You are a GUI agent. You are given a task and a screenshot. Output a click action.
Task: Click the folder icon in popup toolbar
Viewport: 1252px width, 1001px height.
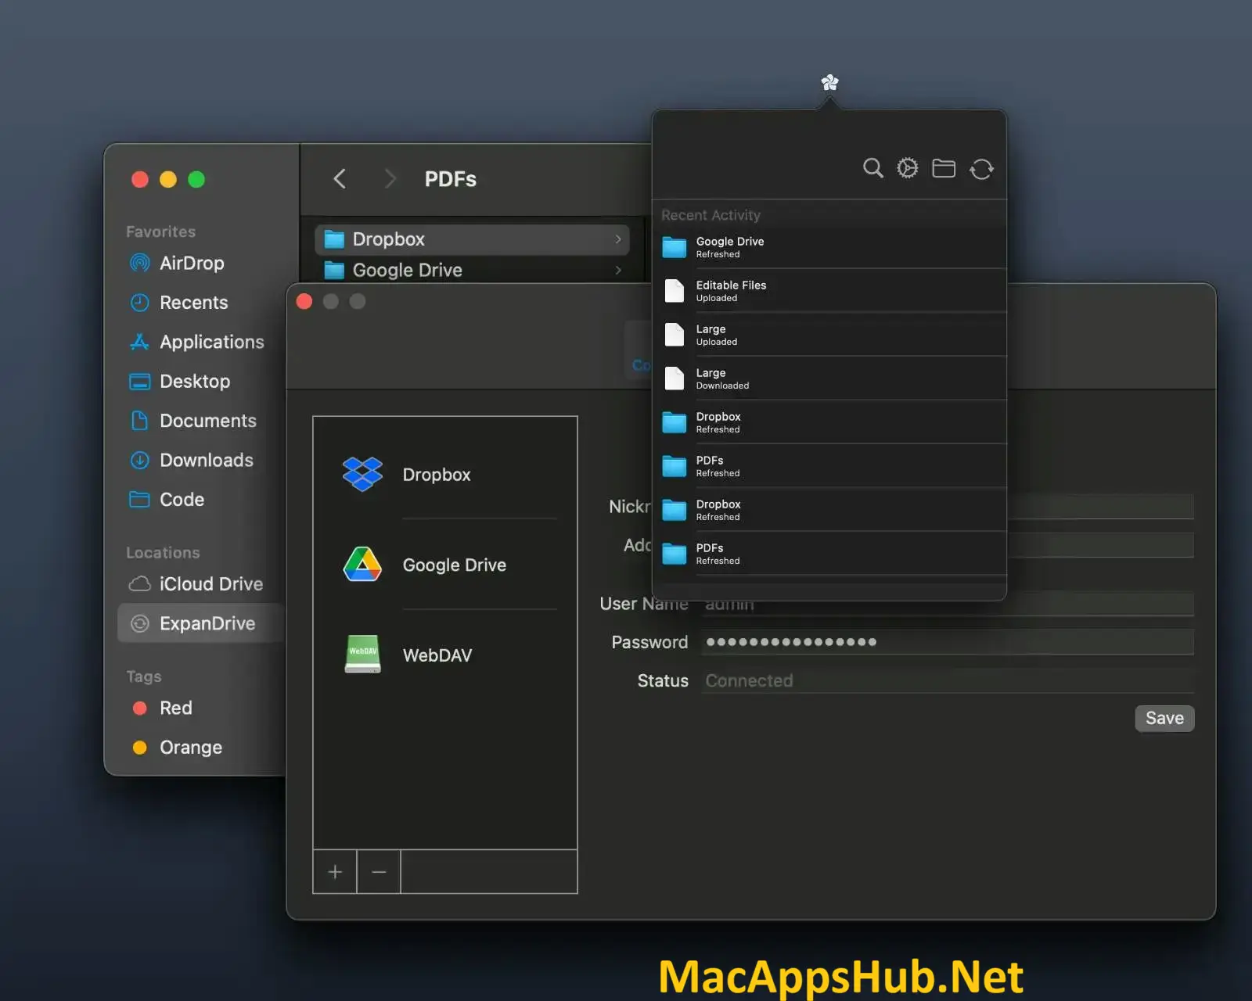pos(944,168)
